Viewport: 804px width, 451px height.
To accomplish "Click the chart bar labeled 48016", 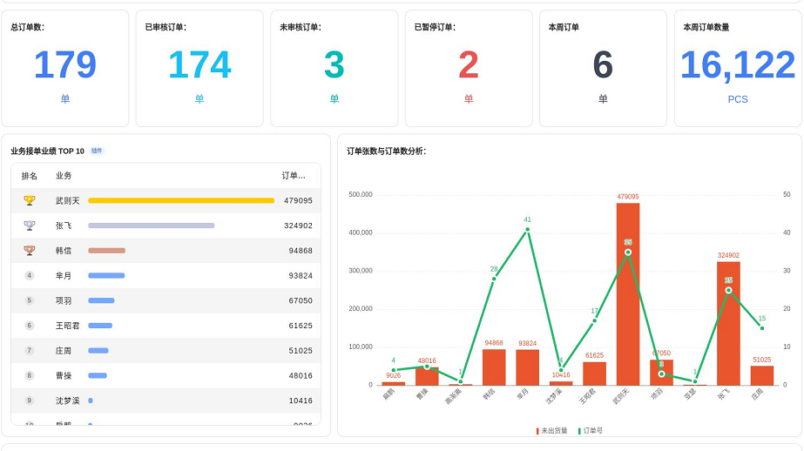I will tap(427, 376).
